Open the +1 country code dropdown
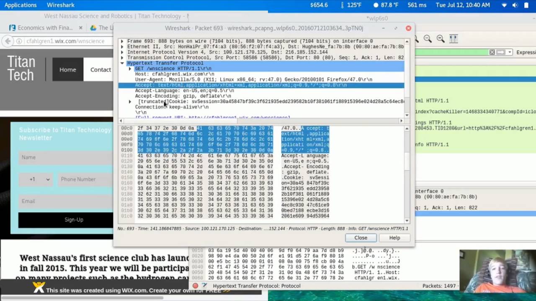This screenshot has width=536, height=301. pyautogui.click(x=36, y=179)
